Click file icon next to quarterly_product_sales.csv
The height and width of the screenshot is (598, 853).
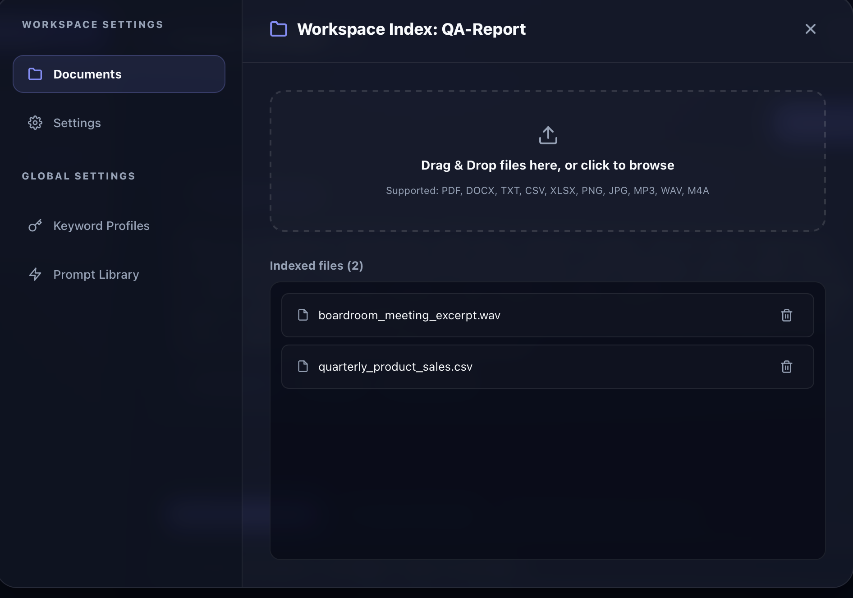(303, 366)
